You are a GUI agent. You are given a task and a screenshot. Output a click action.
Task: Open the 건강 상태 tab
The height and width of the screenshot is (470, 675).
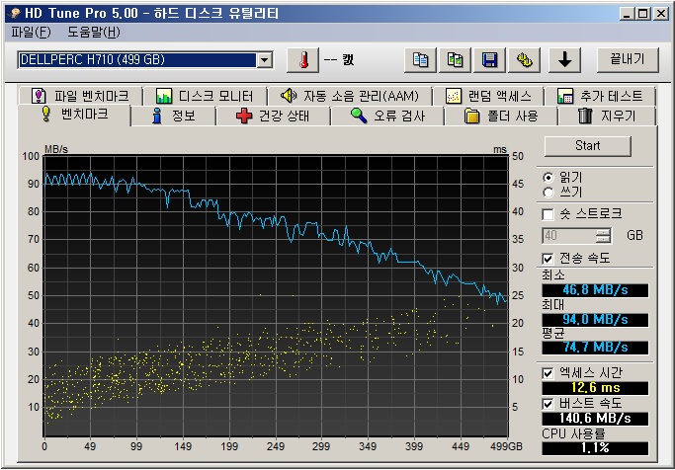pyautogui.click(x=273, y=117)
